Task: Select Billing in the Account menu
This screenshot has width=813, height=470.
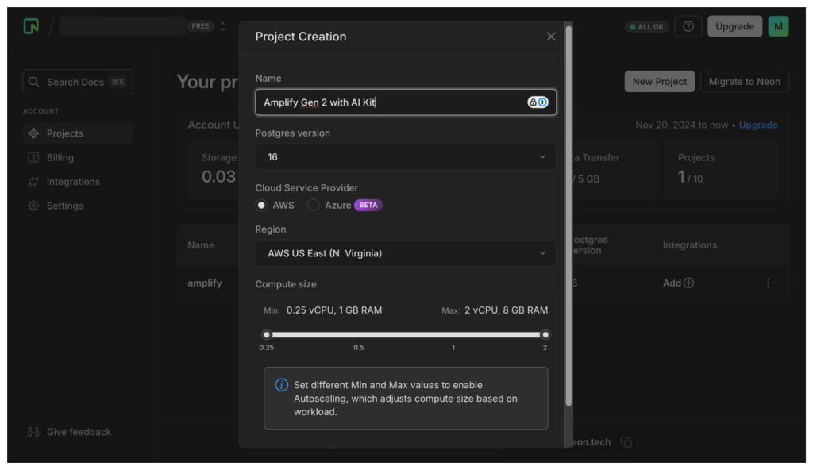Action: (x=59, y=157)
